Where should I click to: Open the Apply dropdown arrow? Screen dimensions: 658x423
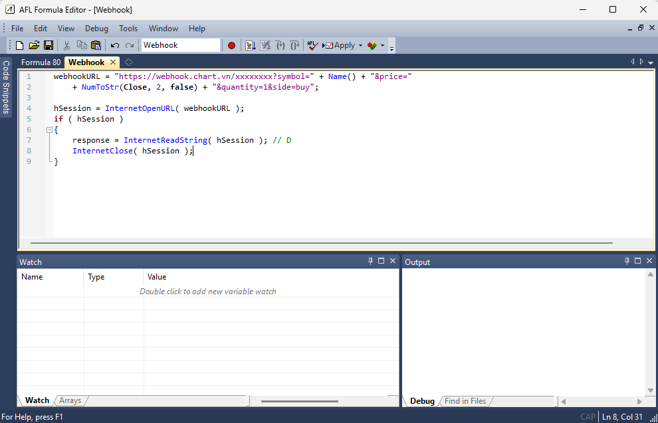click(x=360, y=45)
